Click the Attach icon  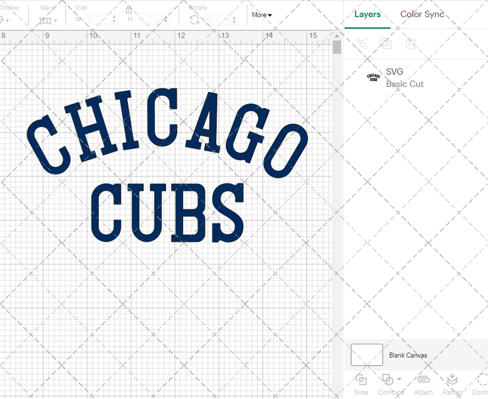(x=423, y=380)
